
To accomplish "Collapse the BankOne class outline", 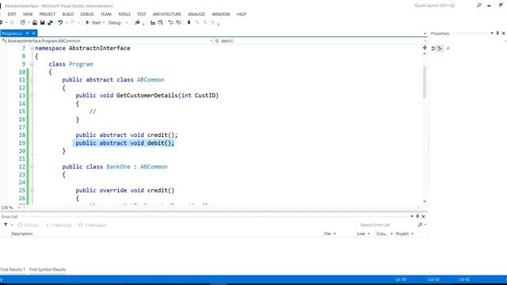I will [x=32, y=167].
